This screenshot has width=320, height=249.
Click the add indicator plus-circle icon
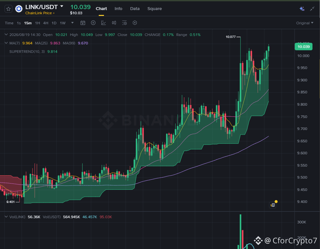click(93, 23)
